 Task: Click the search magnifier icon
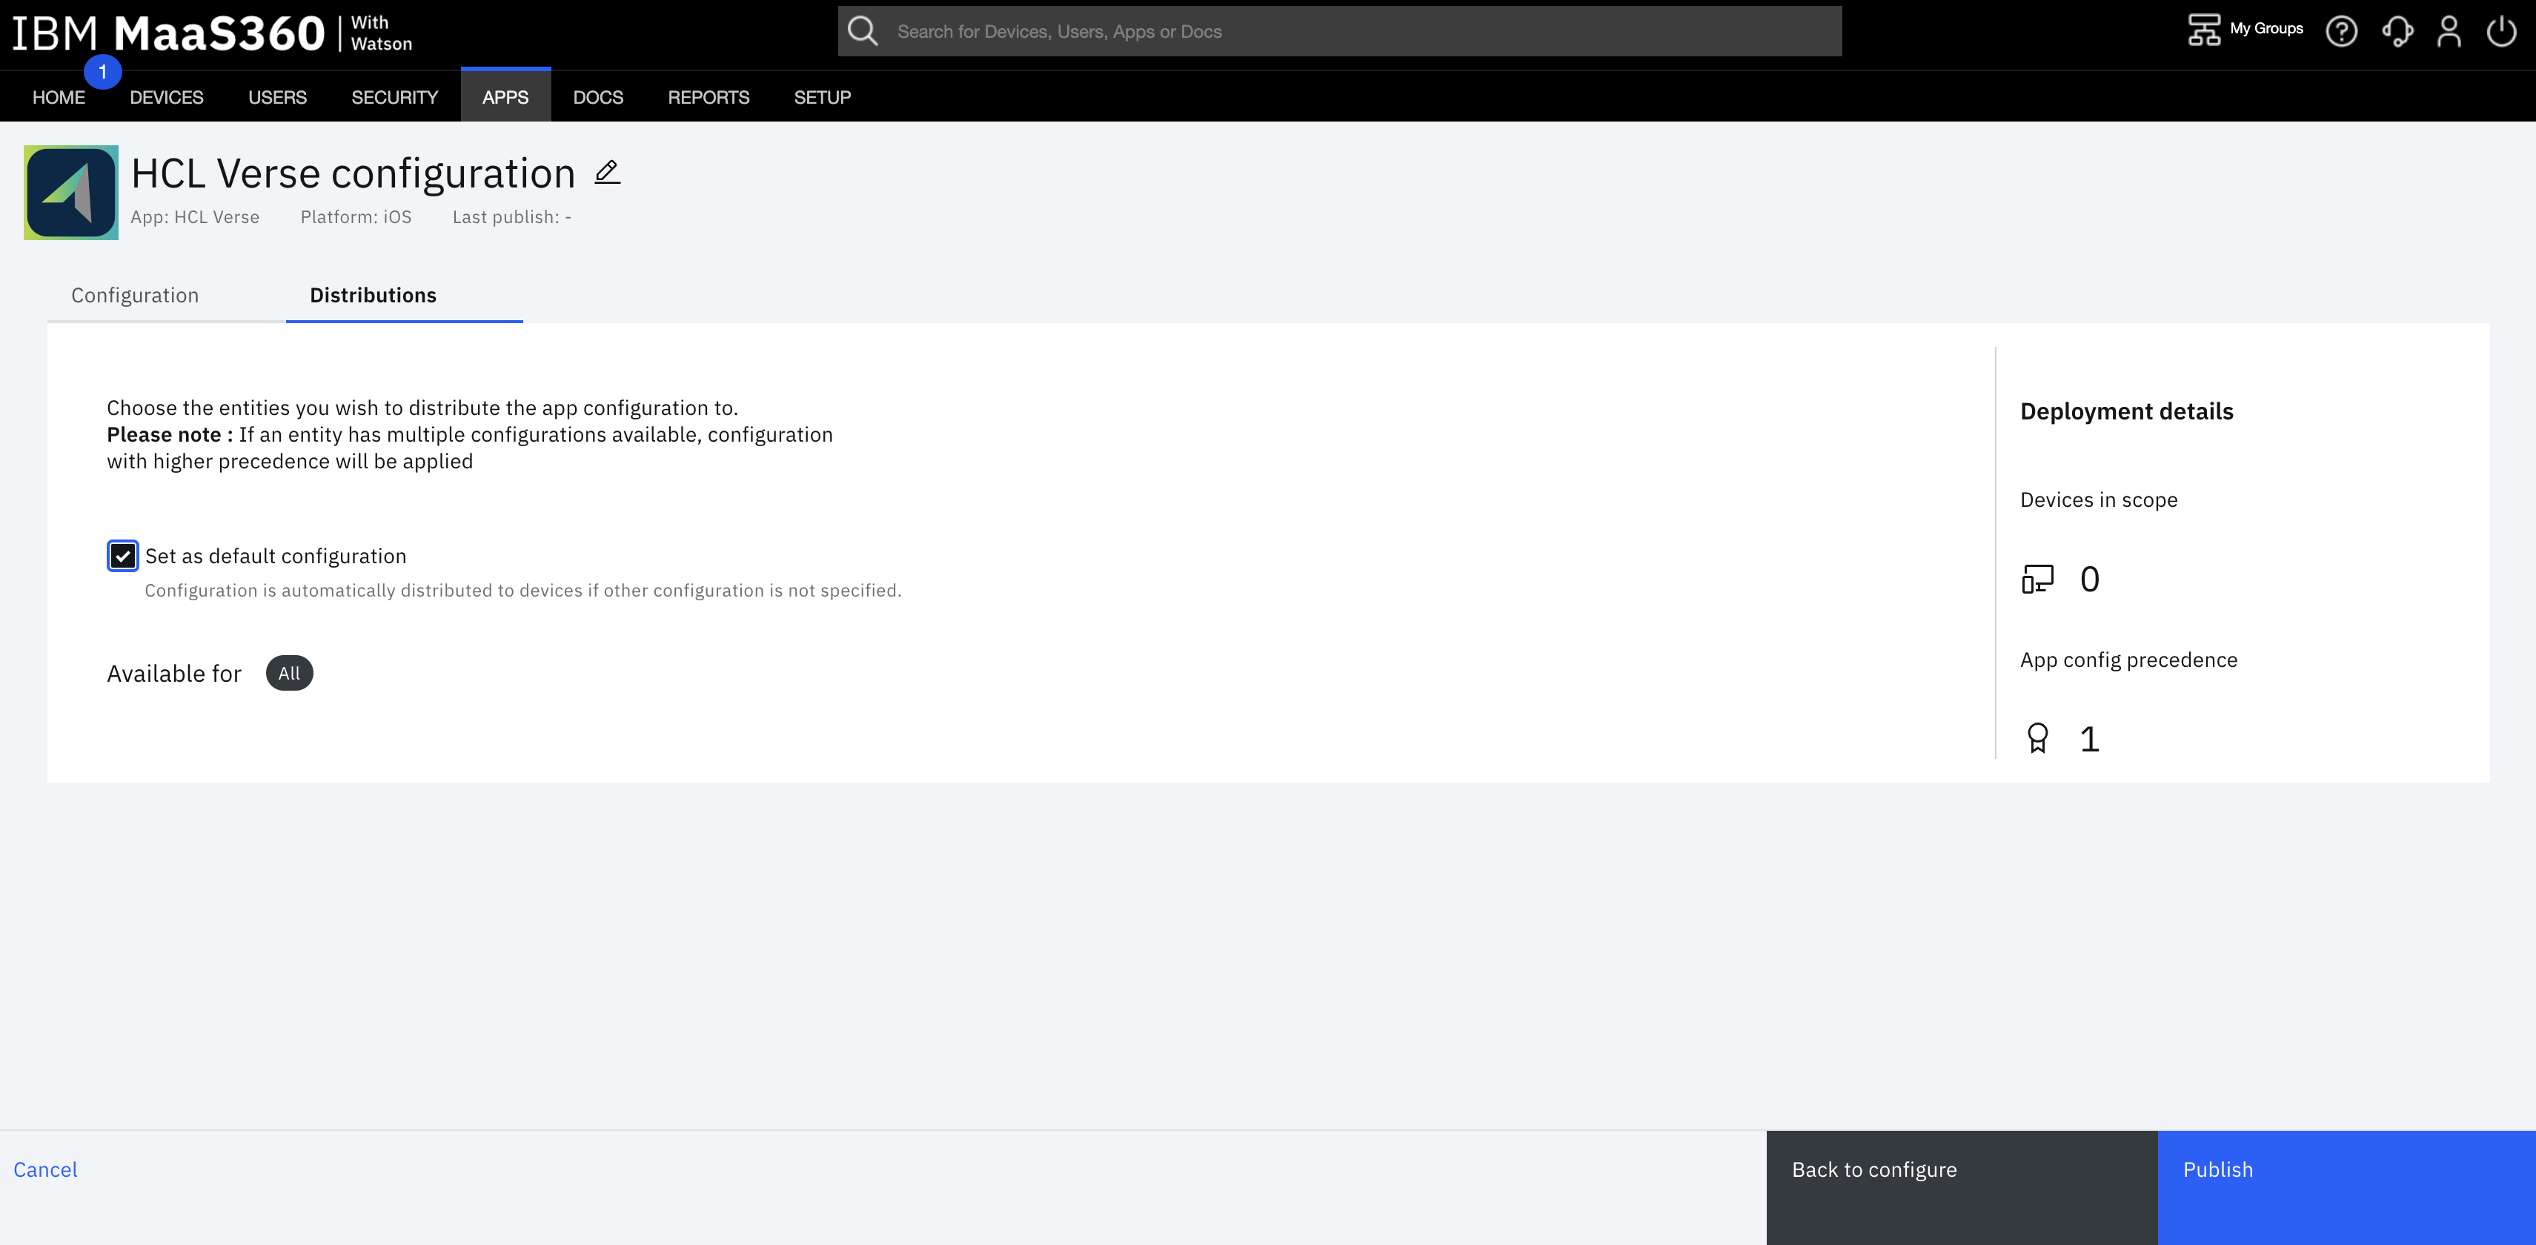pyautogui.click(x=863, y=30)
